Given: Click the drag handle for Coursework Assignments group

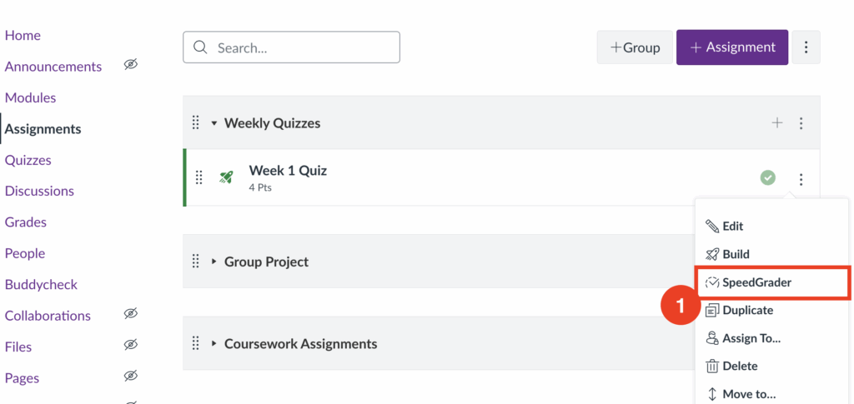Looking at the screenshot, I should [x=196, y=343].
